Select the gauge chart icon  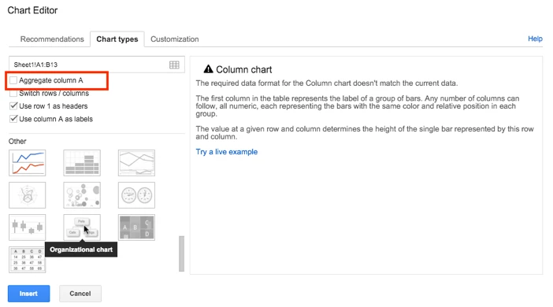[x=136, y=195]
